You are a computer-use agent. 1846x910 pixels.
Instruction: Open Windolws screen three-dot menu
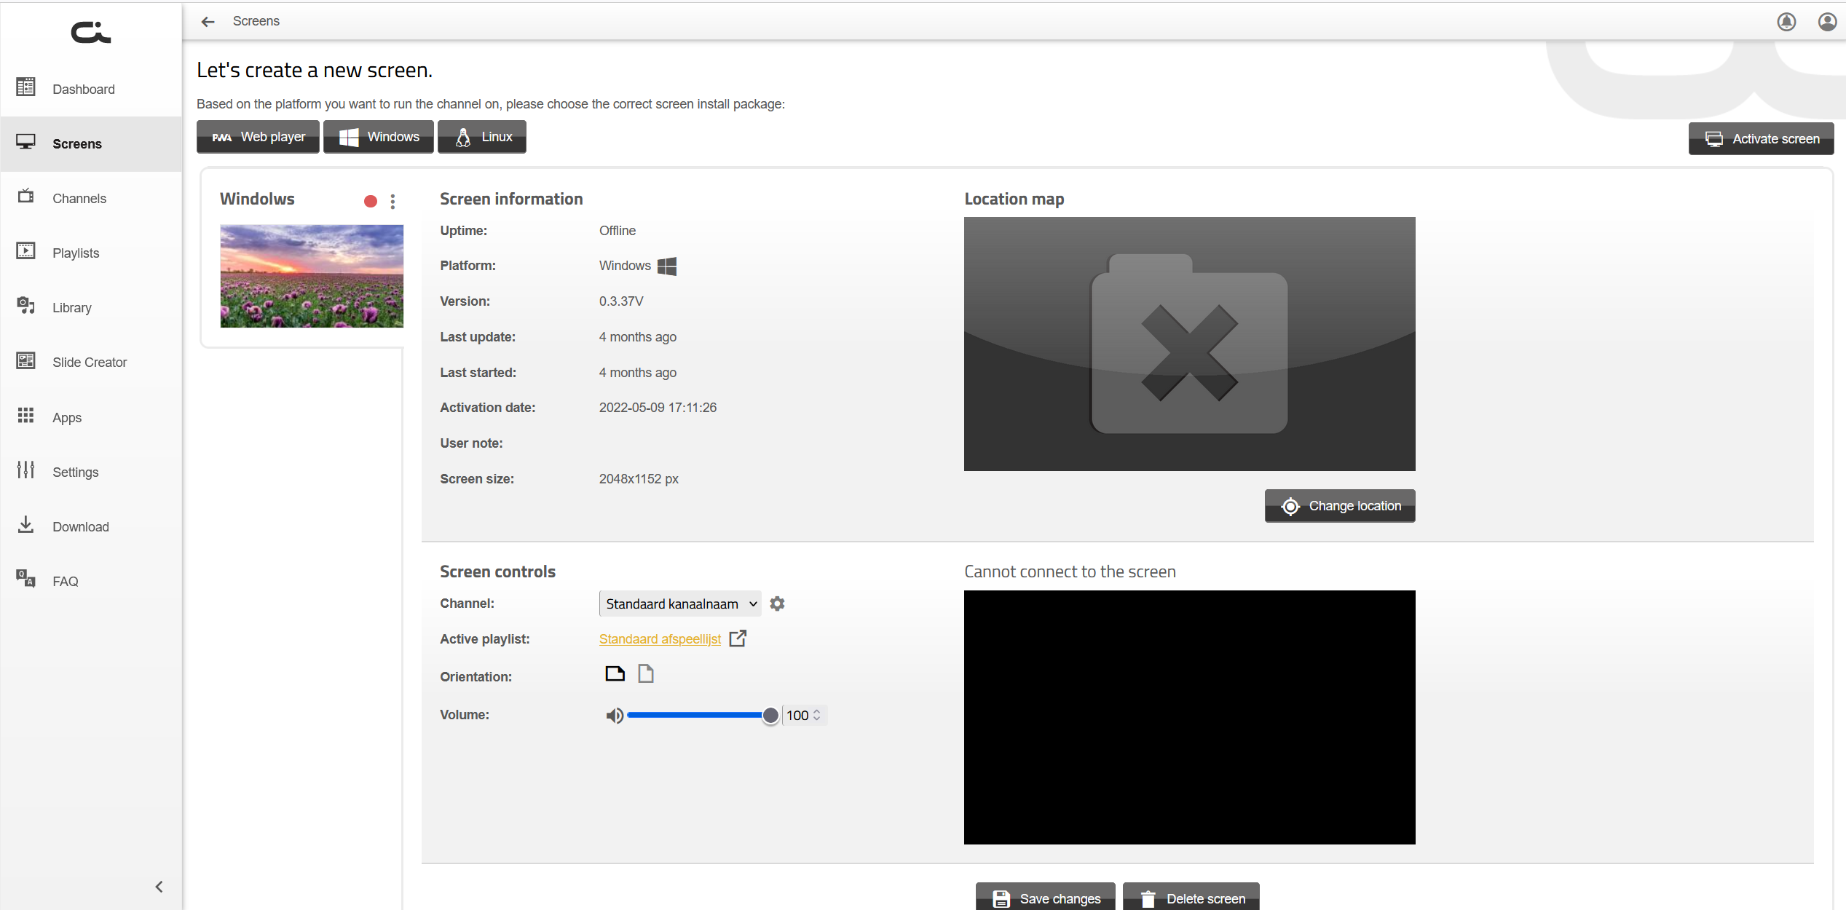pyautogui.click(x=393, y=202)
